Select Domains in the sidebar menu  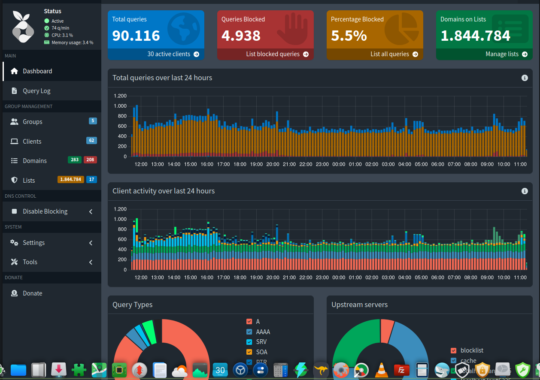(34, 160)
